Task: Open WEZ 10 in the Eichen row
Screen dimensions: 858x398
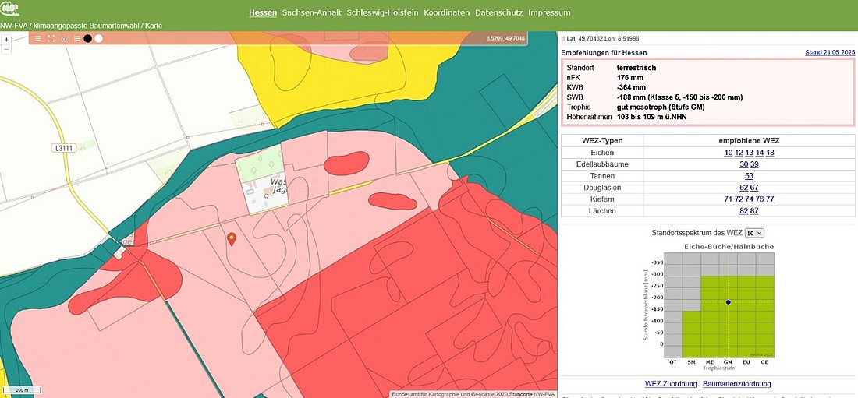Action: (x=729, y=153)
